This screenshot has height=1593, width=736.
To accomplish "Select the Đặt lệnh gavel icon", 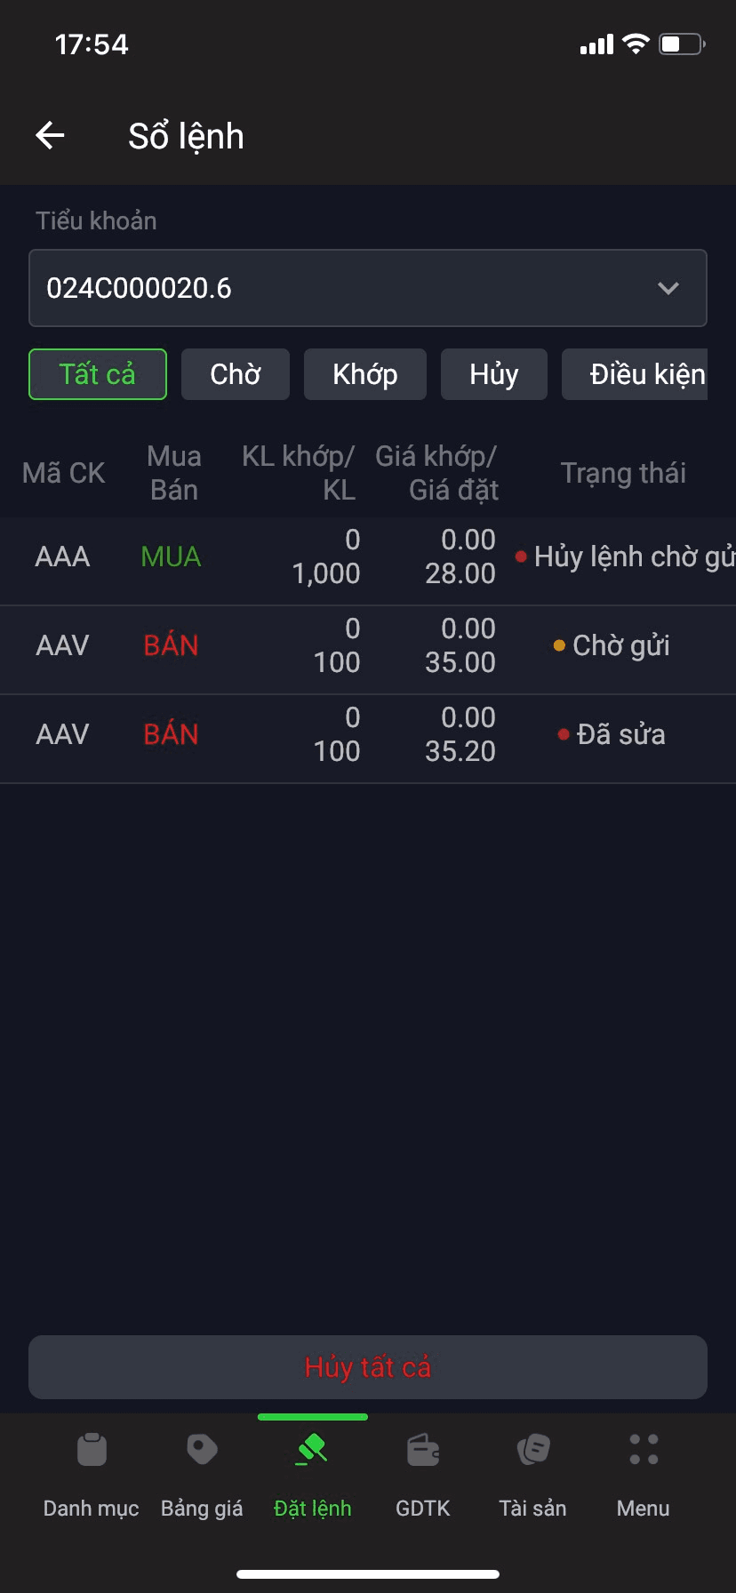I will click(x=312, y=1449).
